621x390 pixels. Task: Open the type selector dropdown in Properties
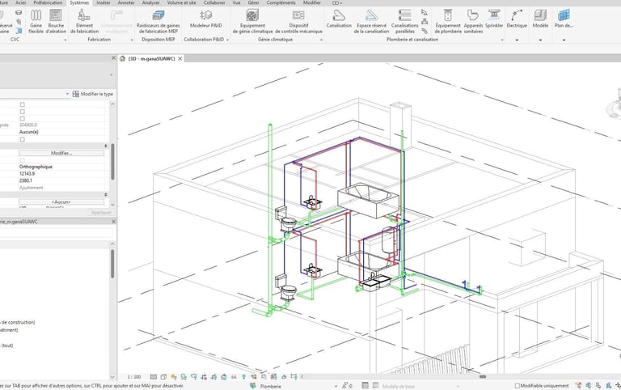(x=111, y=75)
